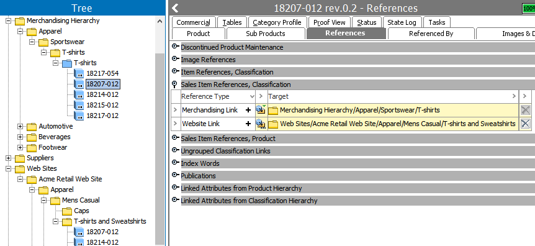Click the Target column header
The width and height of the screenshot is (535, 246).
[392, 97]
